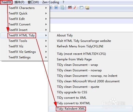Screen dimensions: 133x112
Task: Open the 窗口(W) menu
Action: click(33, 2)
